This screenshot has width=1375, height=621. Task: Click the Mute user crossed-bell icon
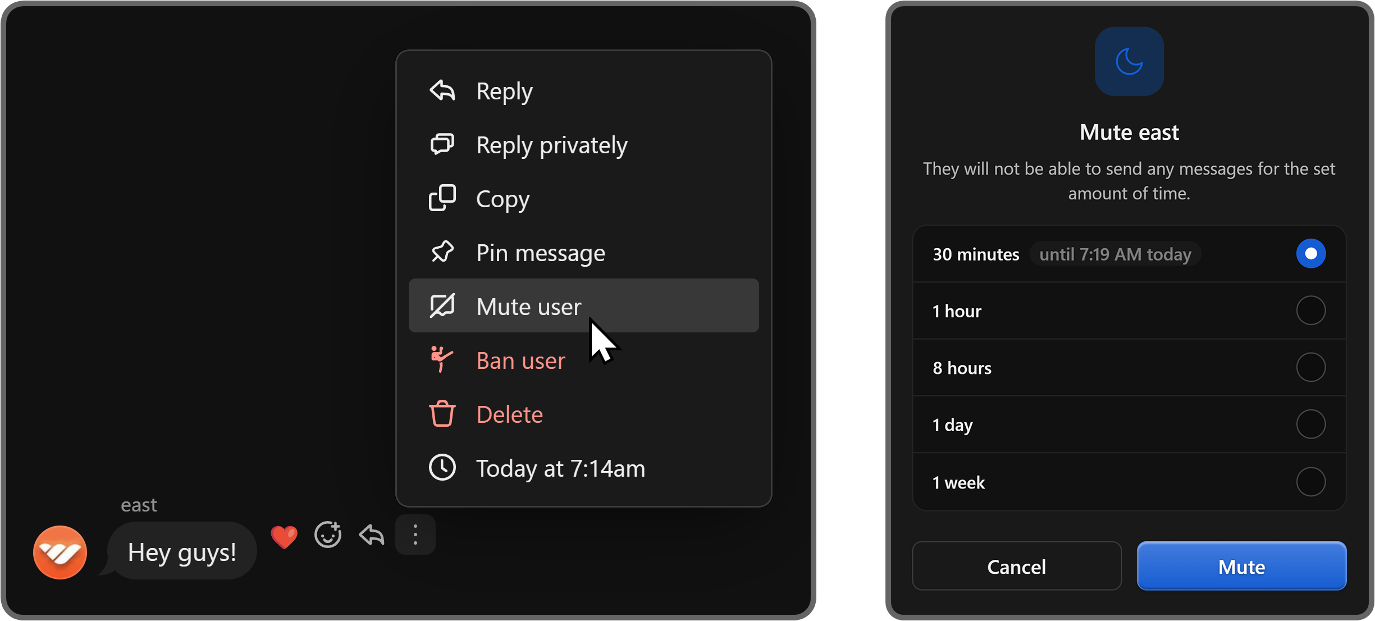coord(442,306)
